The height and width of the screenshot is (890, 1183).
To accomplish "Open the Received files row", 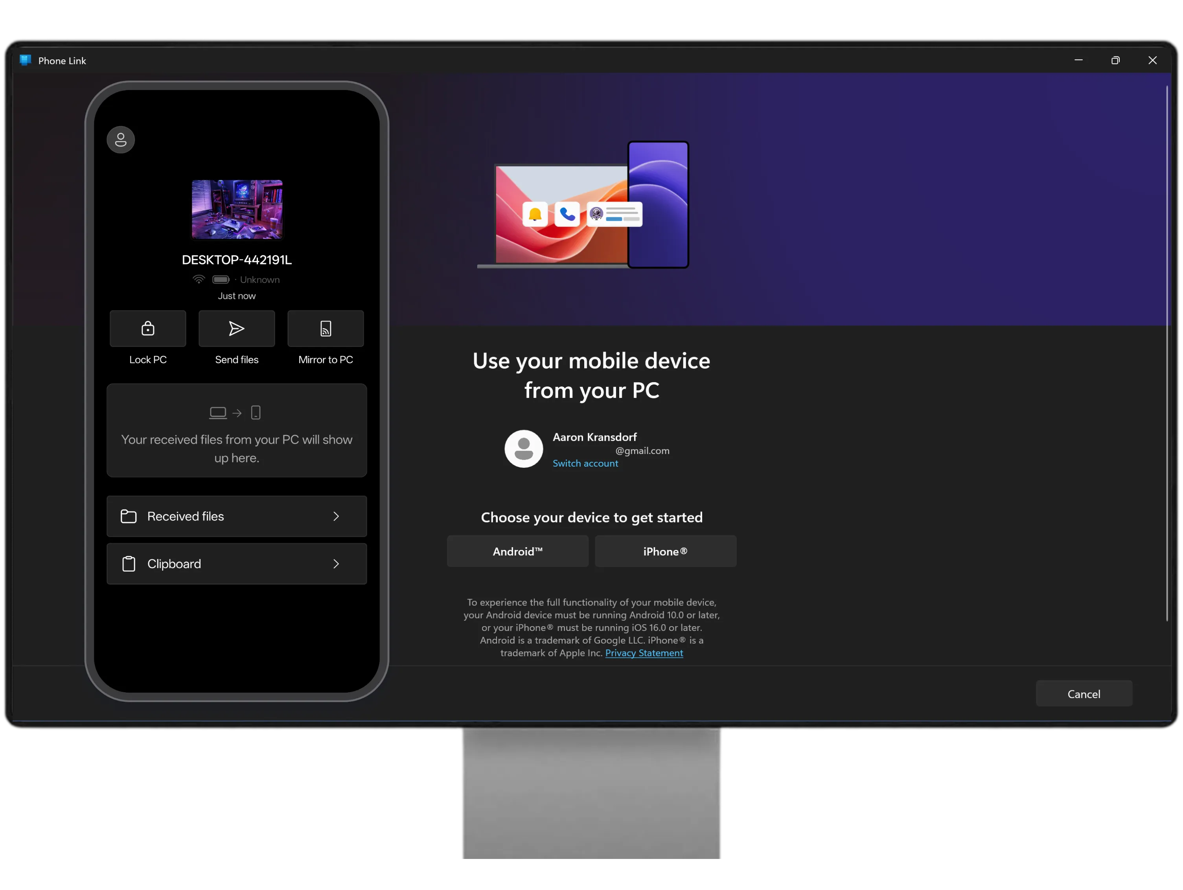I will 237,516.
